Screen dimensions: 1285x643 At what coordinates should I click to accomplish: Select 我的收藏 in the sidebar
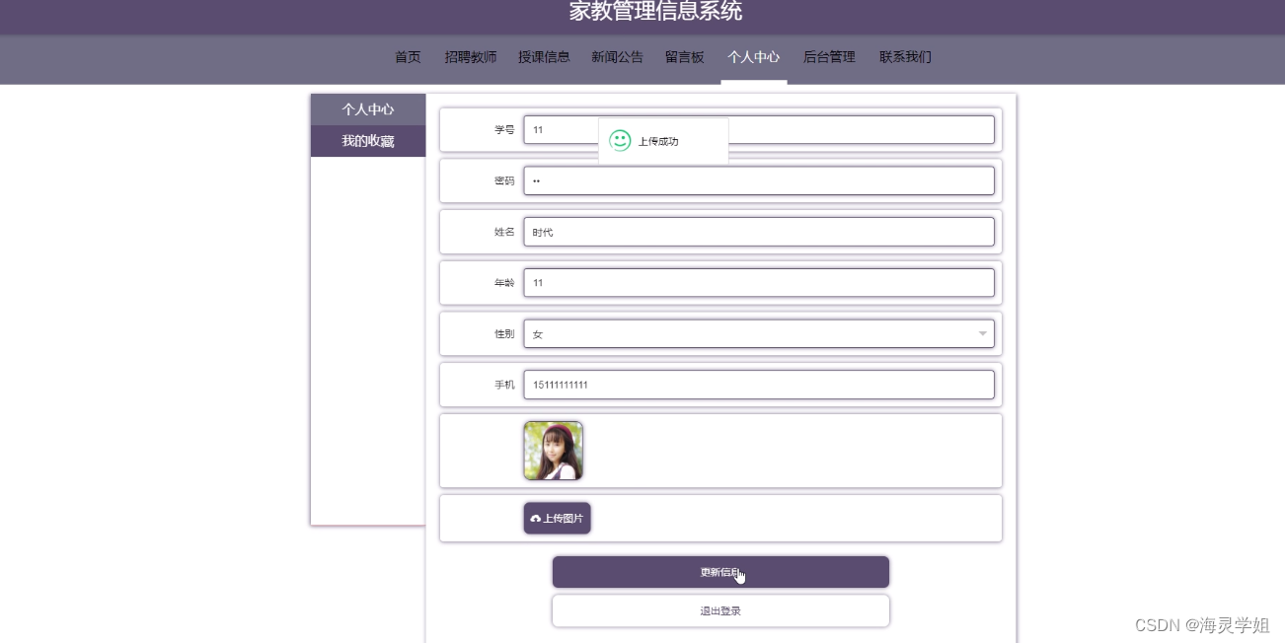(367, 140)
